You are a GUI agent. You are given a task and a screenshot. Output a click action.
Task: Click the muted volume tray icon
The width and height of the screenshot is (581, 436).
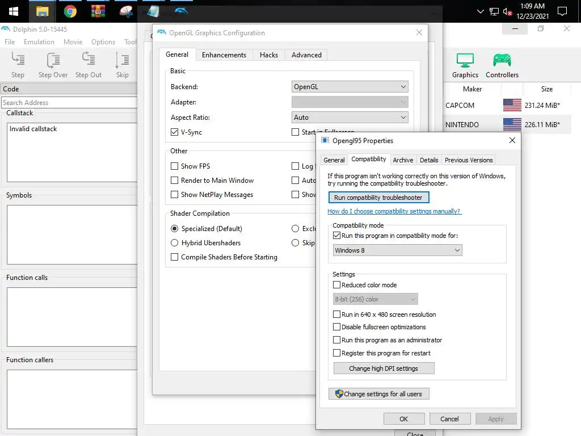pos(507,11)
